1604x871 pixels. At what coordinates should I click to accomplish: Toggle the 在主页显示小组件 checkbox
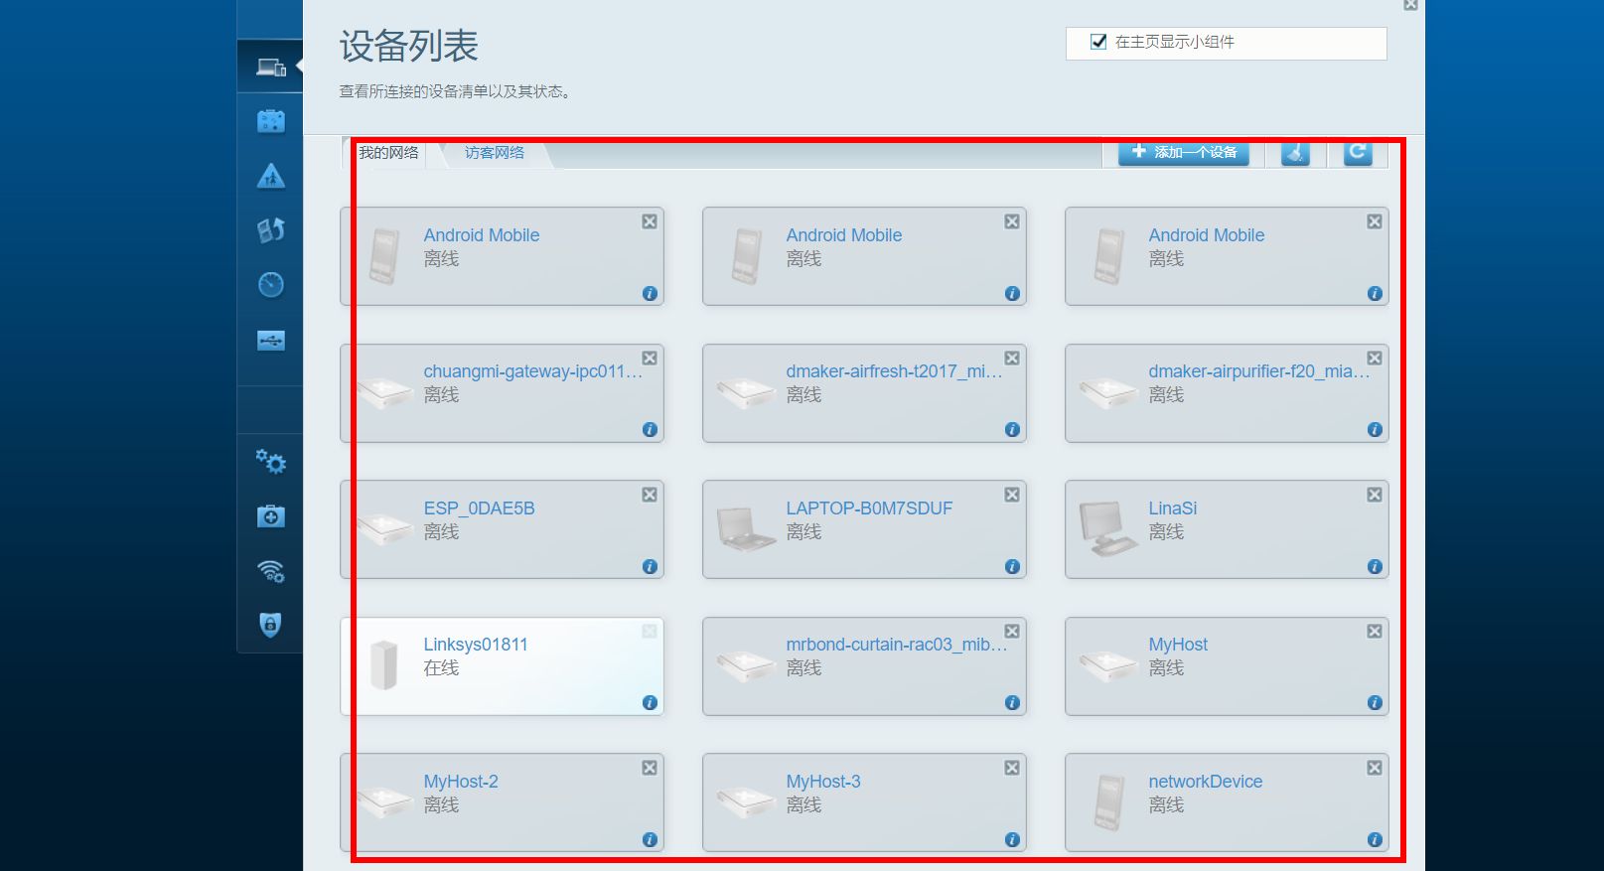pos(1098,42)
